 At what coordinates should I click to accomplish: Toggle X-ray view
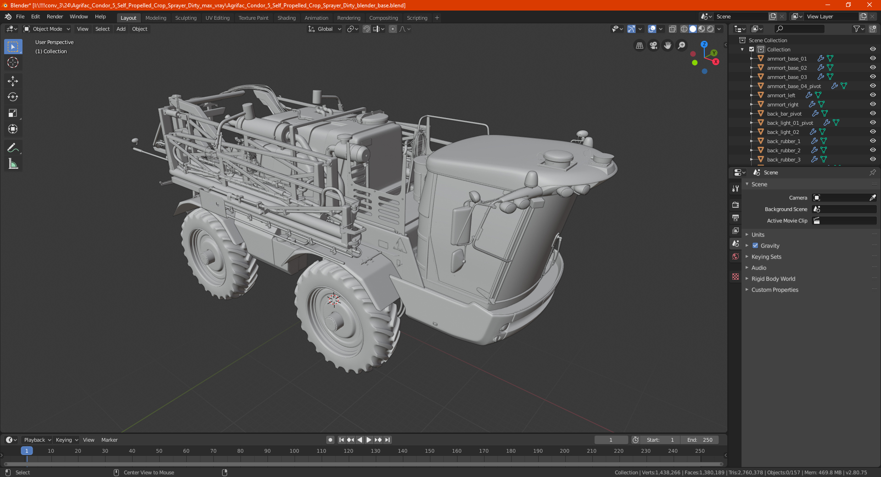tap(672, 29)
